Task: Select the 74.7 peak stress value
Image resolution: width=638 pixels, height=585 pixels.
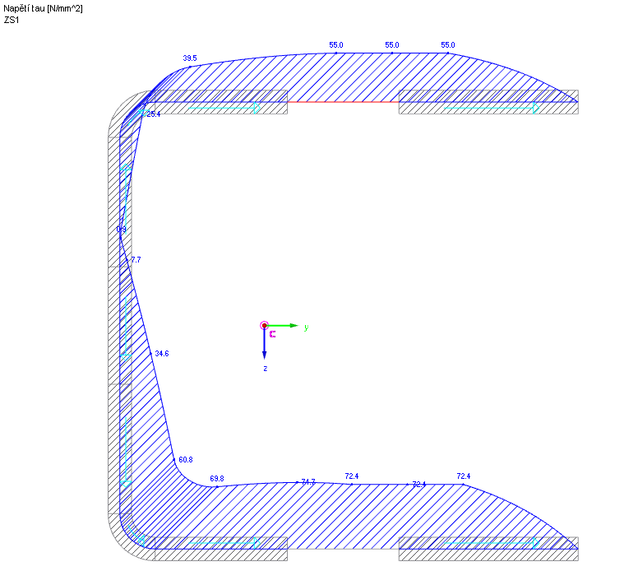Action: coord(308,482)
